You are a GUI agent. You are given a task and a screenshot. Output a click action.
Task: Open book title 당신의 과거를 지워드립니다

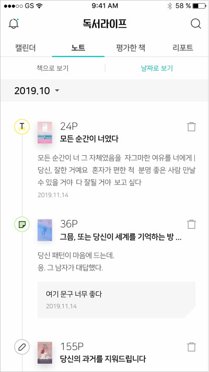103,359
